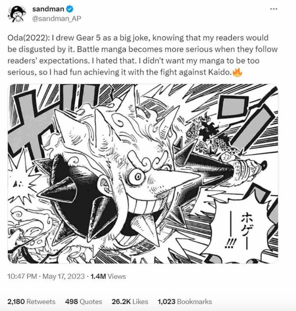The width and height of the screenshot is (296, 311).
Task: Click the tweet text starting 'be disgusted by it'
Action: pyautogui.click(x=143, y=49)
